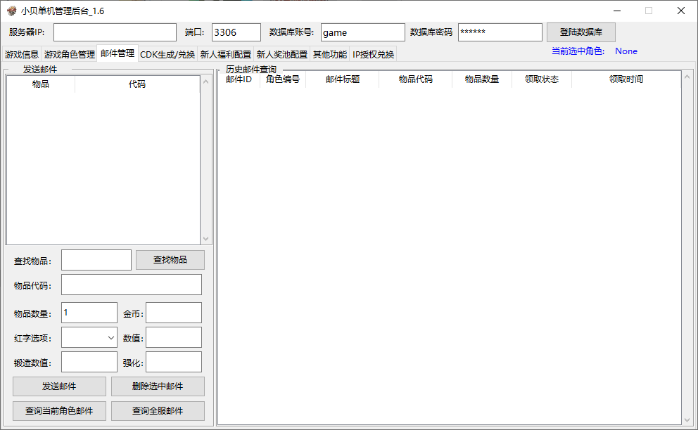Open the IP授权兑换 tab
This screenshot has height=430, width=698.
click(x=373, y=54)
